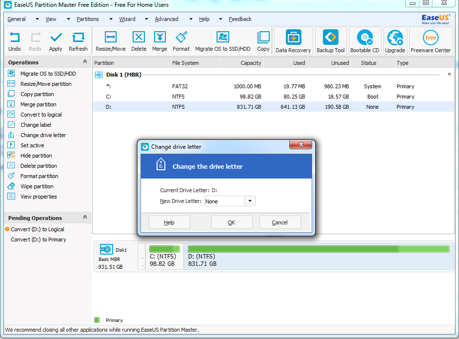Click Help button in the dialog
This screenshot has width=459, height=339.
point(169,222)
